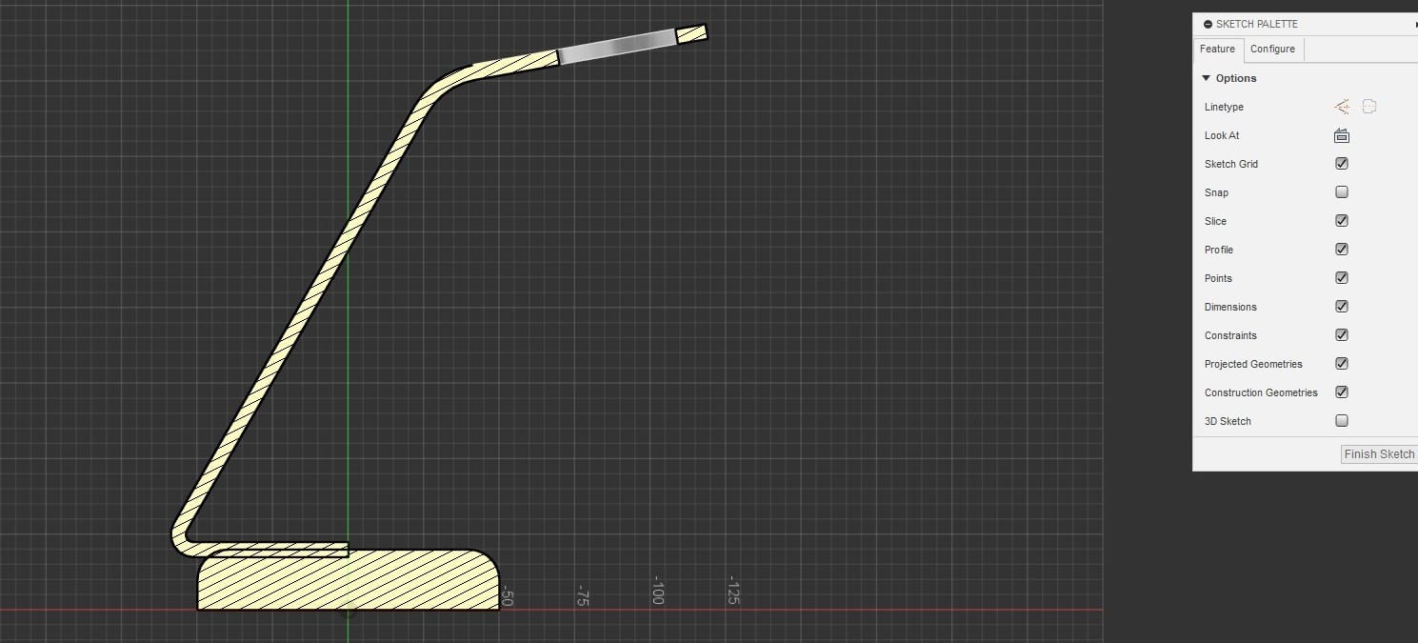Collapse the Options section triangle
The image size is (1418, 643).
click(x=1207, y=78)
